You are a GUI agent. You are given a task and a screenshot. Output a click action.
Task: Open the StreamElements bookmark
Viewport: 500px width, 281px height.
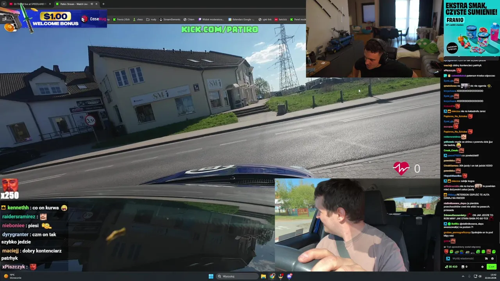[x=170, y=19]
